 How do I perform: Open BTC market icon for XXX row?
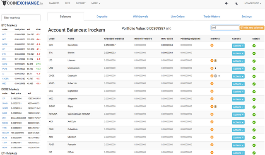point(212,122)
